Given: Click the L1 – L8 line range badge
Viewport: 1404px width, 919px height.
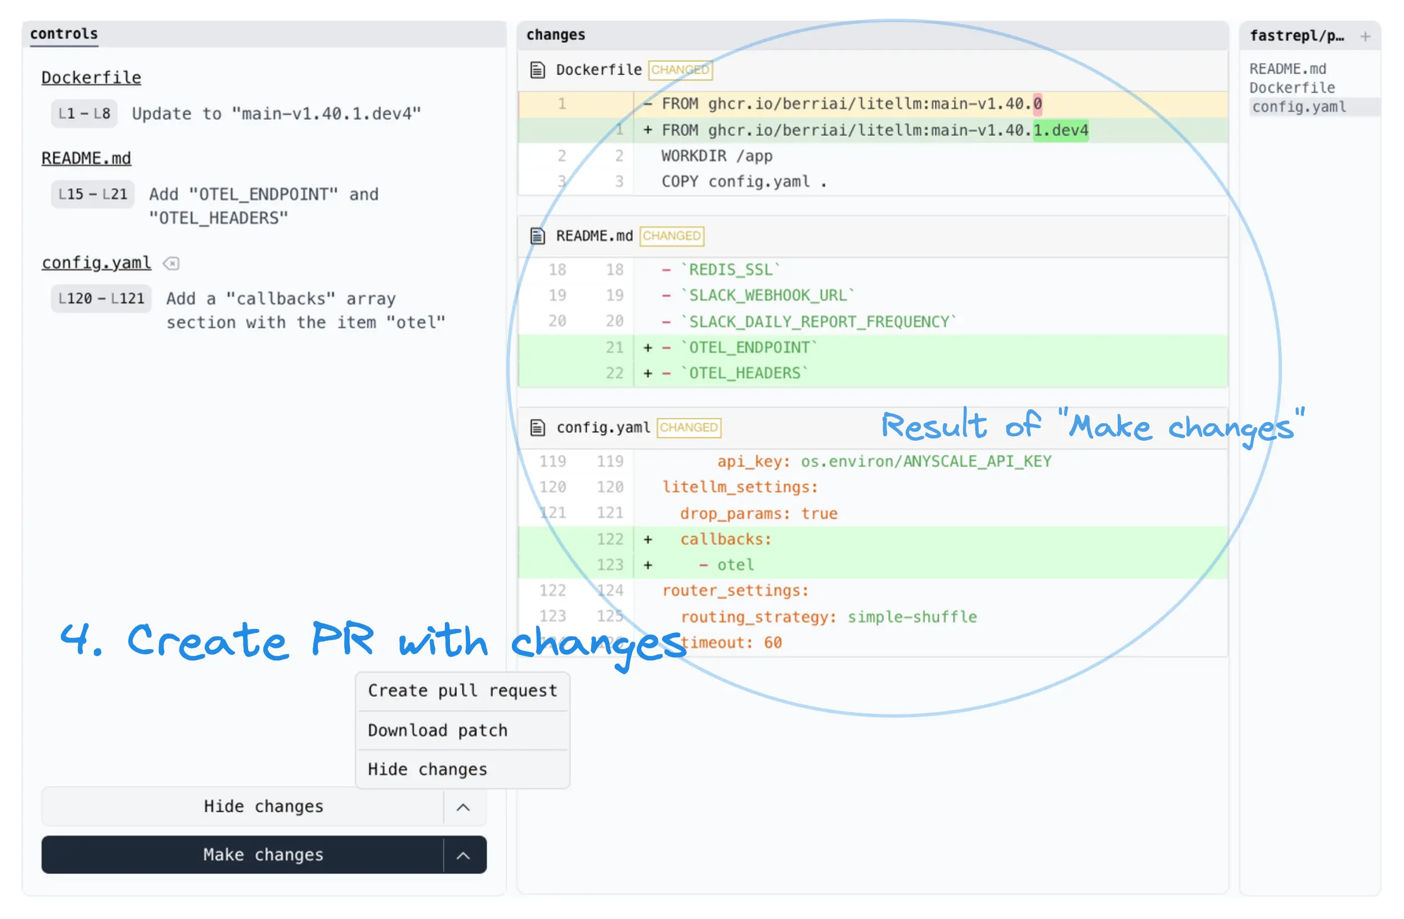Looking at the screenshot, I should click(x=84, y=114).
